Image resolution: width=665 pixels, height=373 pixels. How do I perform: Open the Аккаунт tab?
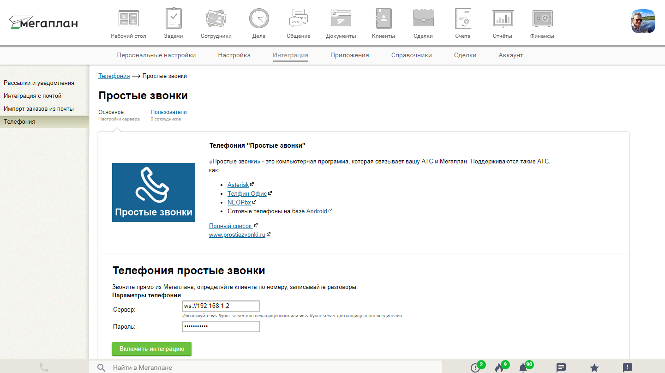(511, 55)
